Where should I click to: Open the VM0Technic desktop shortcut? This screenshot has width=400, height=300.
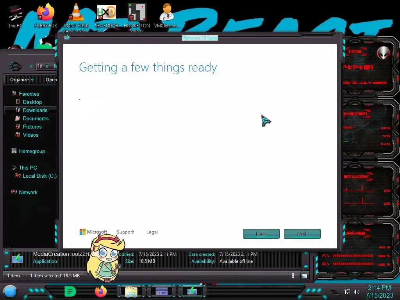167,16
